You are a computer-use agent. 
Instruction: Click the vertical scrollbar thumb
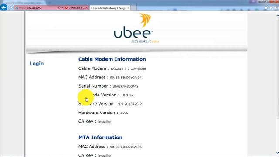click(277, 68)
